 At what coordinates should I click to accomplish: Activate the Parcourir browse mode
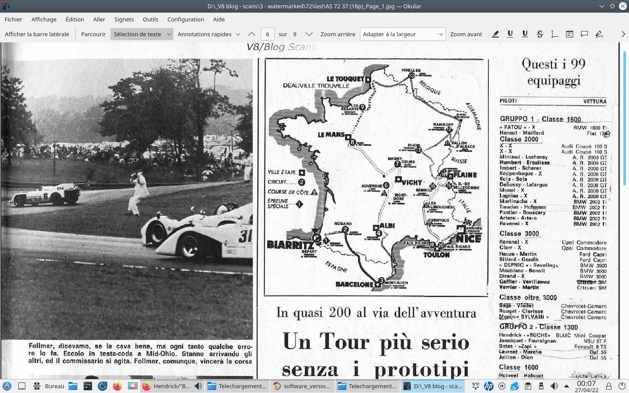pyautogui.click(x=93, y=34)
